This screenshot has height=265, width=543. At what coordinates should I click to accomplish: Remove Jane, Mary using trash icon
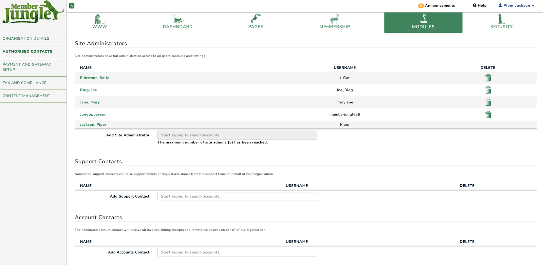[488, 102]
